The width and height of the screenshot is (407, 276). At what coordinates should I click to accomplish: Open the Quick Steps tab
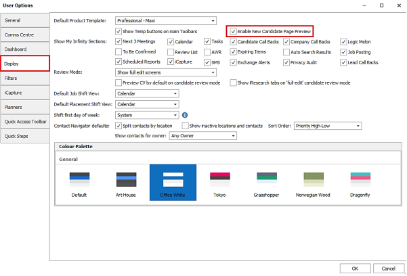(25, 136)
